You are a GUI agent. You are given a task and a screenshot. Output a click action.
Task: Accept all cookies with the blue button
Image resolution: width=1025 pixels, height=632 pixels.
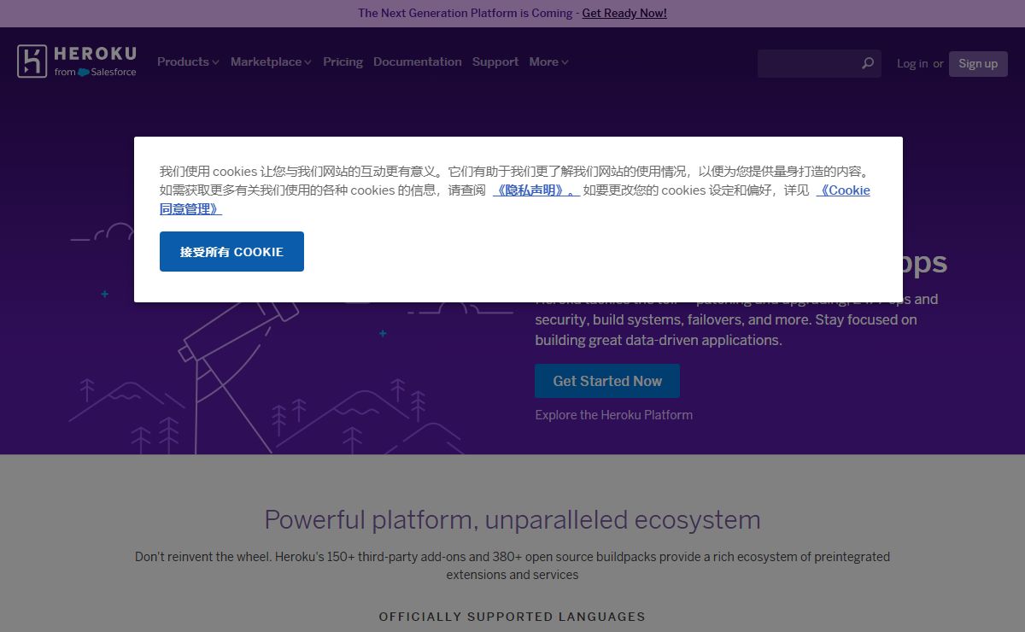[231, 252]
